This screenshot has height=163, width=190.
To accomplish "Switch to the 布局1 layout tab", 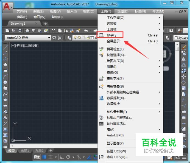I will [x=25, y=151].
